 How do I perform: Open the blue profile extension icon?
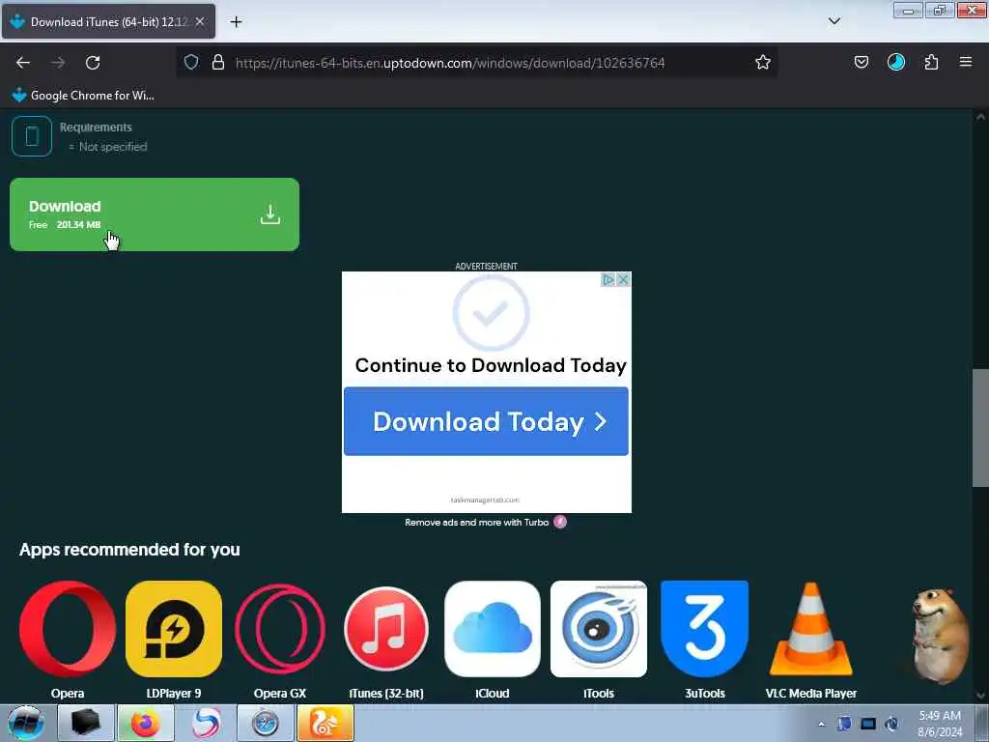(895, 62)
